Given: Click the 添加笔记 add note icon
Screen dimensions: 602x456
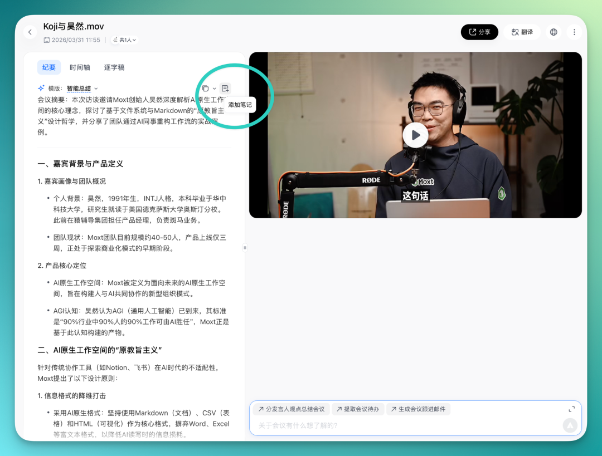Looking at the screenshot, I should (x=225, y=89).
